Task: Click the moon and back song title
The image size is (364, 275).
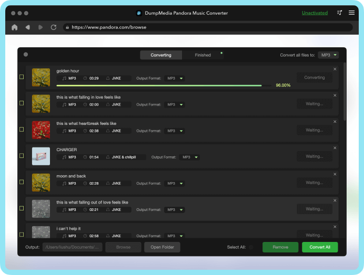Action: 71,176
